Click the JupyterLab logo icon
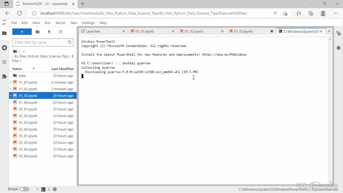Image resolution: width=343 pixels, height=193 pixels. (x=4, y=22)
